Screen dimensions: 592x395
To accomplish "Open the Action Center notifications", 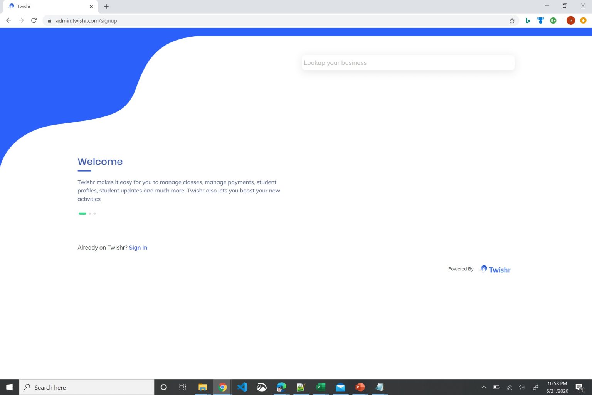I will 579,387.
